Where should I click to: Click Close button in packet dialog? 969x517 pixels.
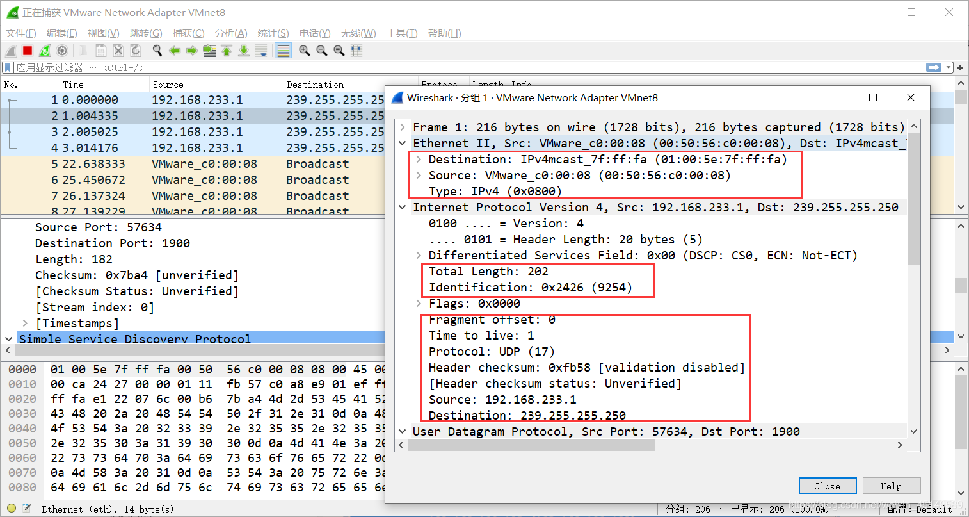tap(828, 486)
